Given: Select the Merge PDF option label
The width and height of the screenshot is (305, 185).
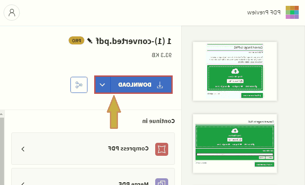Looking at the screenshot, I should pos(132,182).
